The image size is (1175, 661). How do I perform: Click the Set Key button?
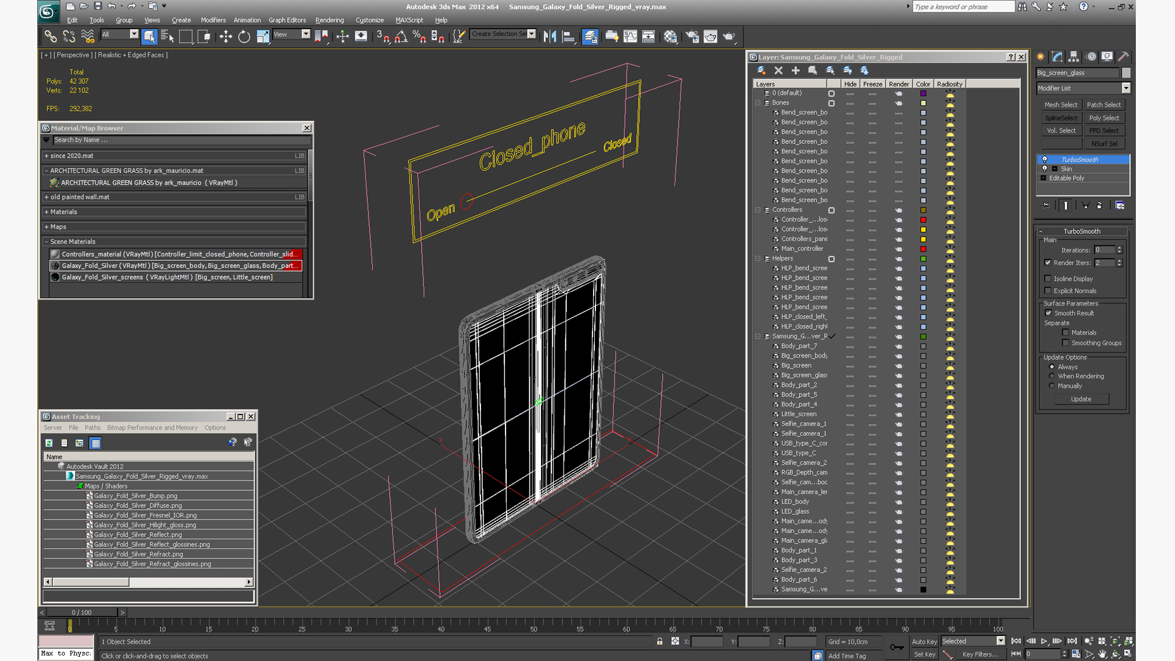pyautogui.click(x=924, y=654)
